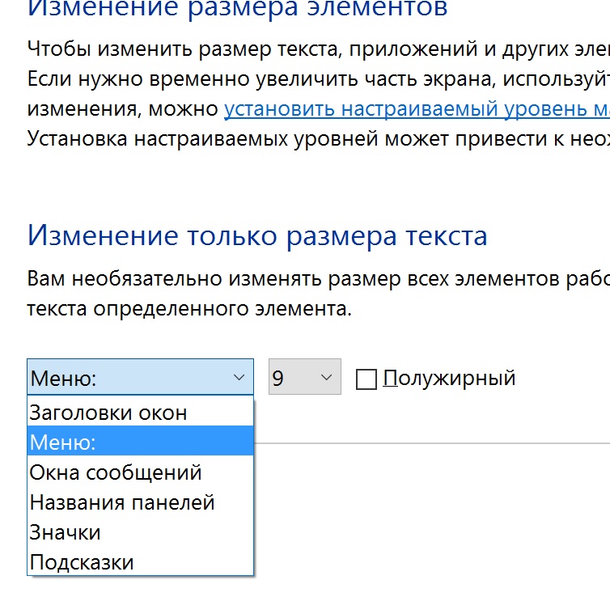610x614 pixels.
Task: Click the line starting Если нужно временно увеличить
Action: tap(317, 78)
